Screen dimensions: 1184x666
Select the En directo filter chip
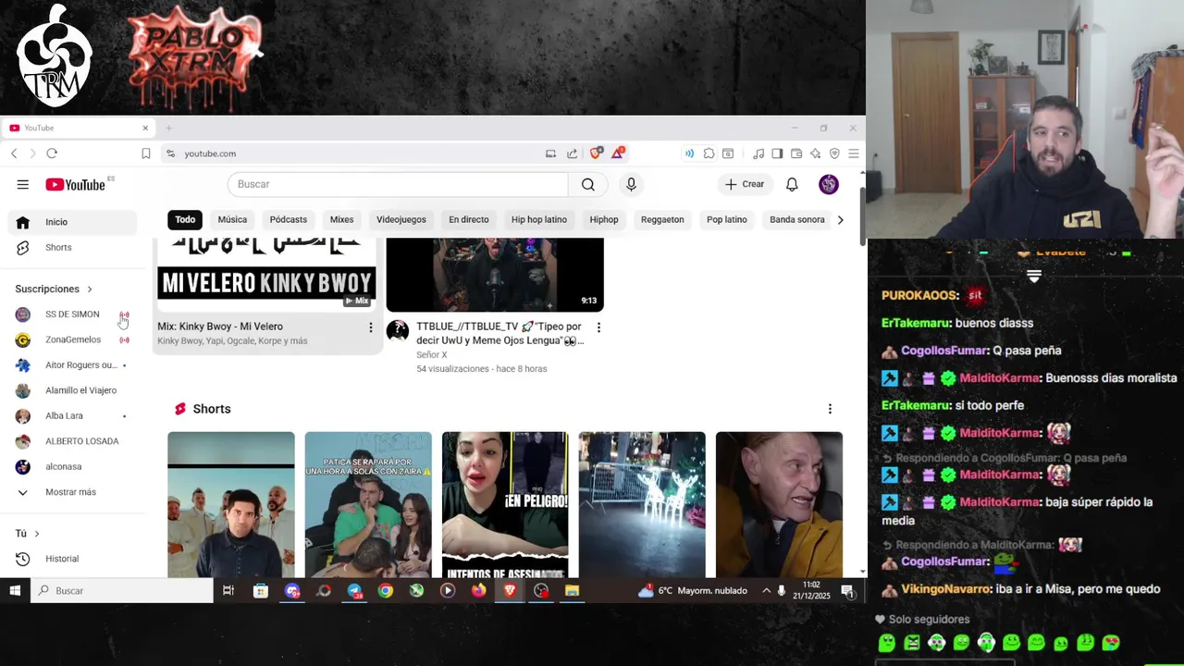(x=468, y=219)
